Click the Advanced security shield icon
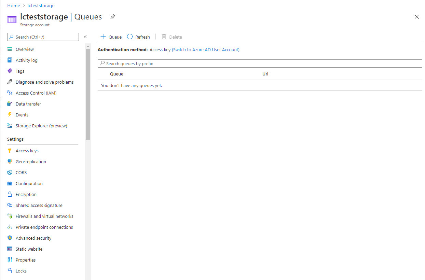Viewport: 425px width, 280px height. coord(10,238)
